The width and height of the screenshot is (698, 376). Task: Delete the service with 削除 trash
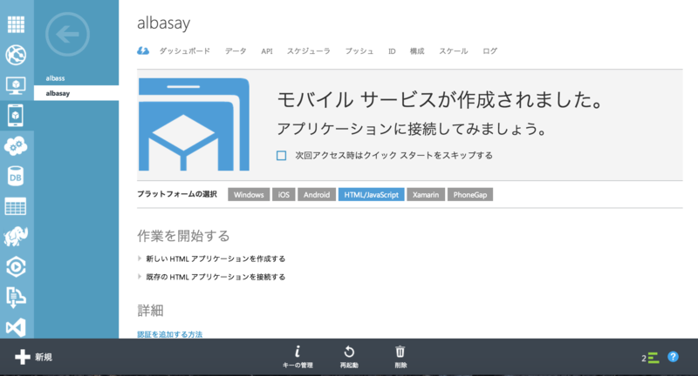(400, 357)
